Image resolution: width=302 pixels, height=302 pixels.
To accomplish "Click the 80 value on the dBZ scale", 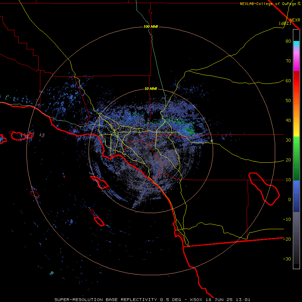I will tap(288, 41).
